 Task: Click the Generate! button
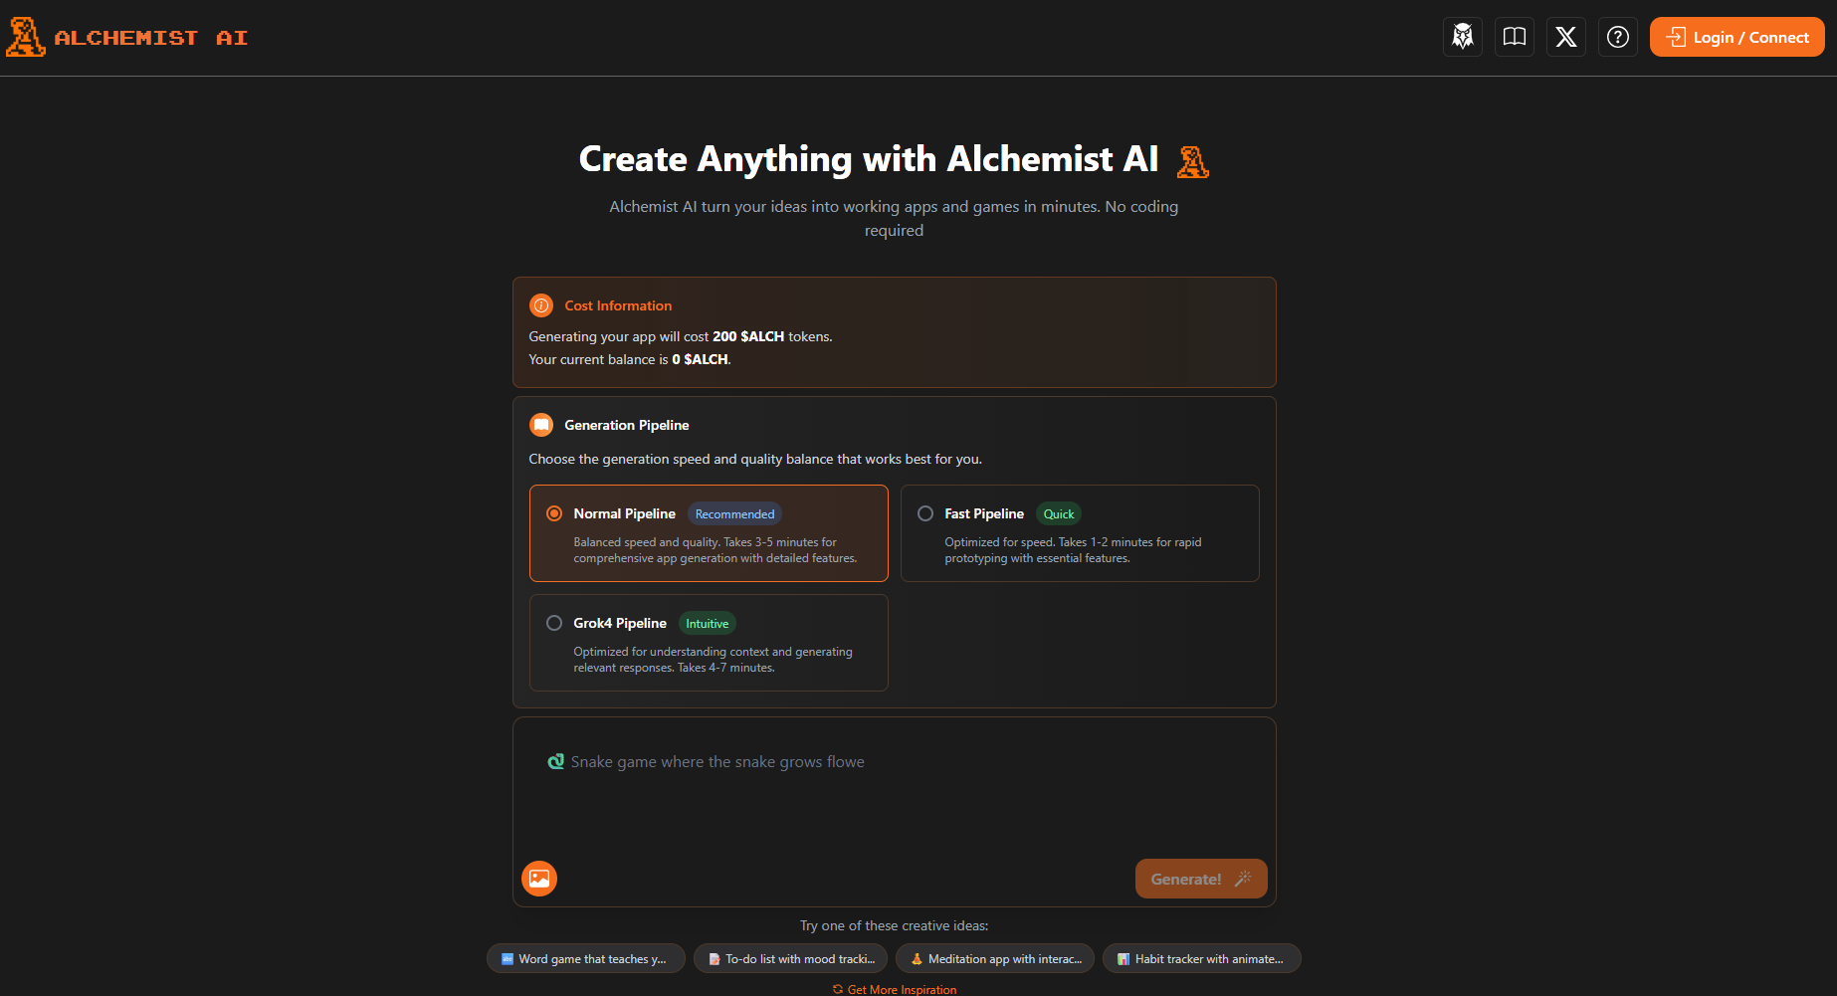(1201, 879)
